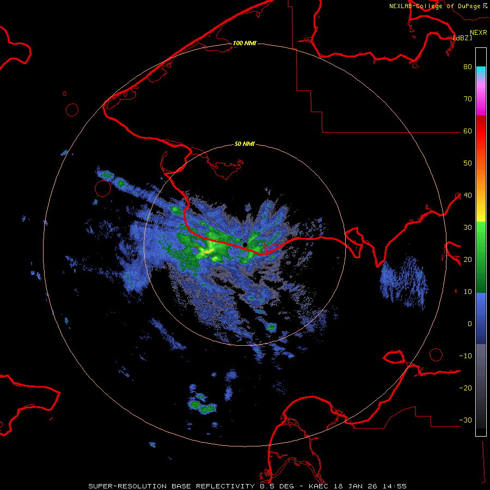This screenshot has height=490, width=490.
Task: Click the [dBZ] units label
Action: pyautogui.click(x=462, y=38)
